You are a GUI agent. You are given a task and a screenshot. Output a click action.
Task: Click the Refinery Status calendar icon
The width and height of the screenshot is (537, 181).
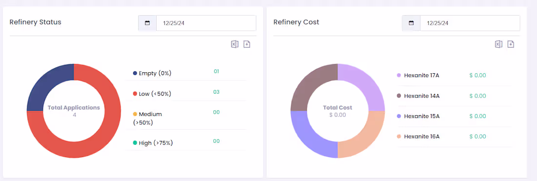click(147, 23)
